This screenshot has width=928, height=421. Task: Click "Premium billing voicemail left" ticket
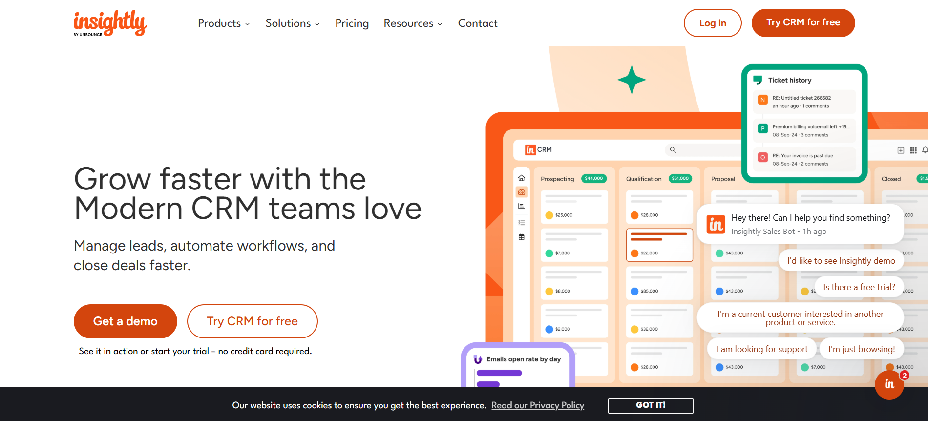pos(804,130)
